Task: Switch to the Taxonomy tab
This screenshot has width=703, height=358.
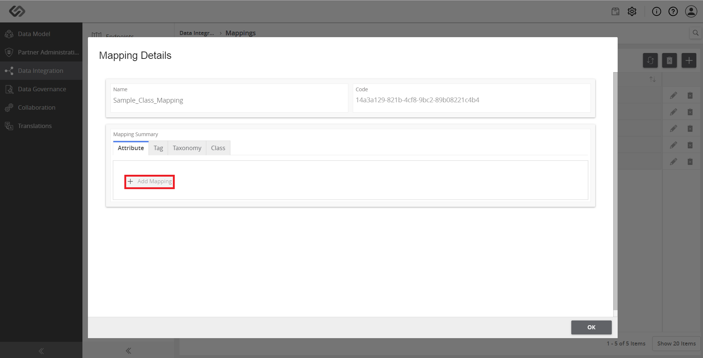Action: [187, 148]
